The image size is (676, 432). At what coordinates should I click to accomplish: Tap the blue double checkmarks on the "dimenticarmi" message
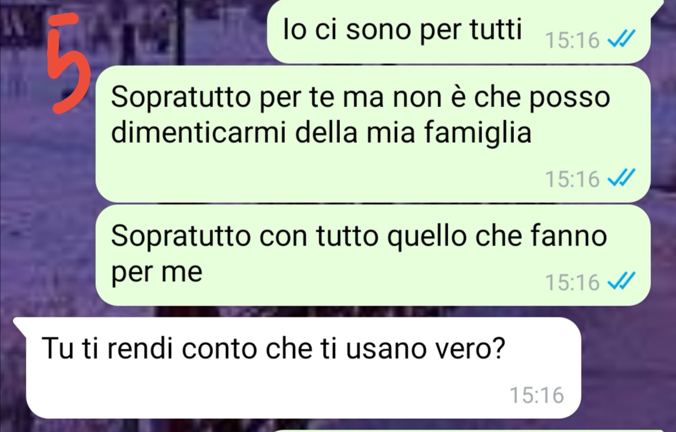click(x=622, y=178)
